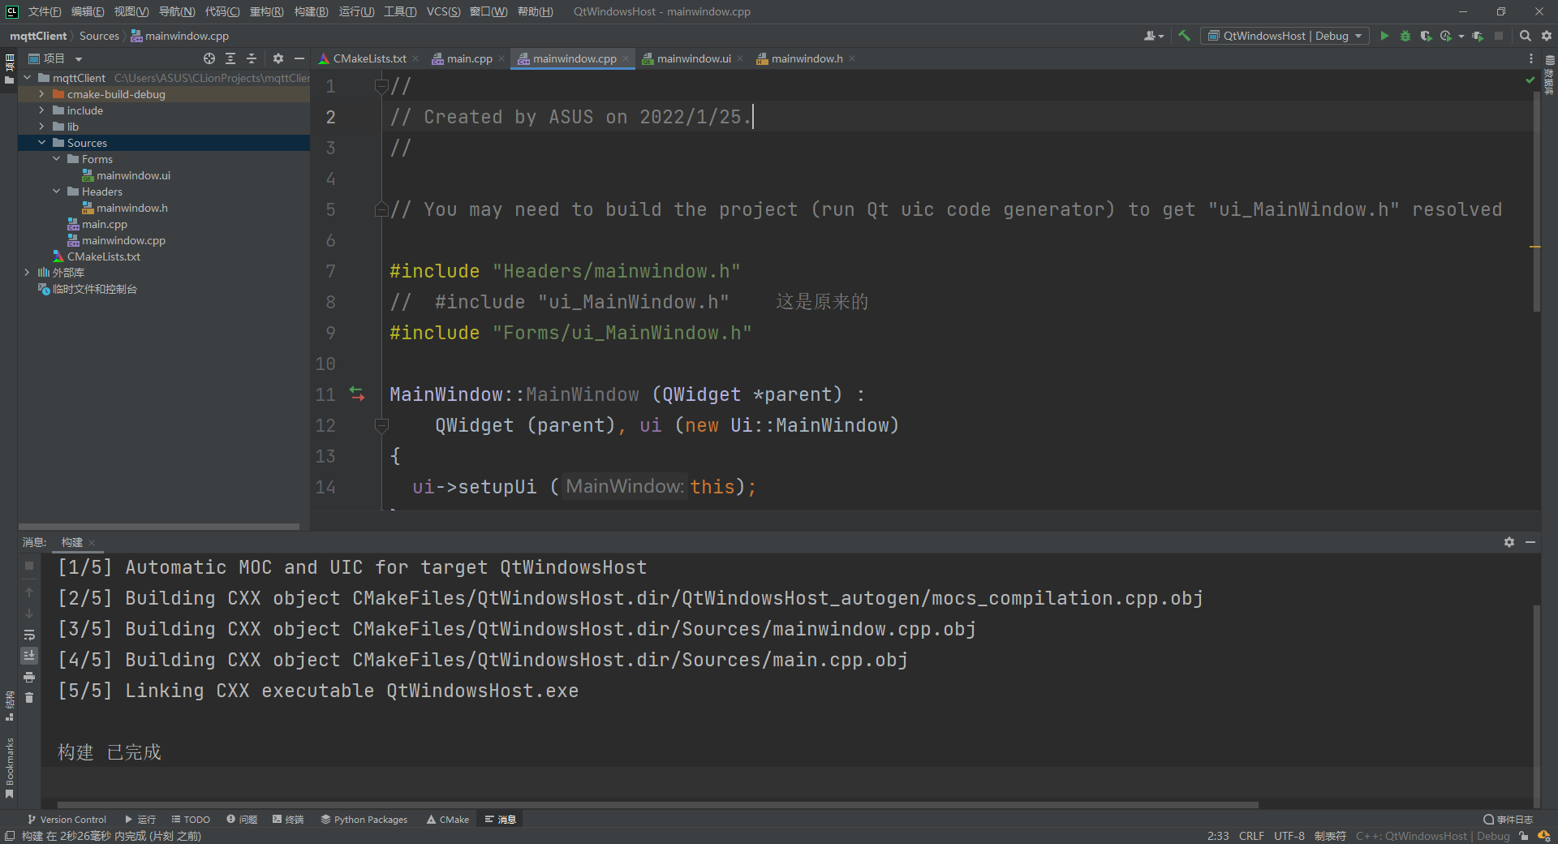Click the Version Control tool window button
Screen dimensions: 1558x844
67,820
